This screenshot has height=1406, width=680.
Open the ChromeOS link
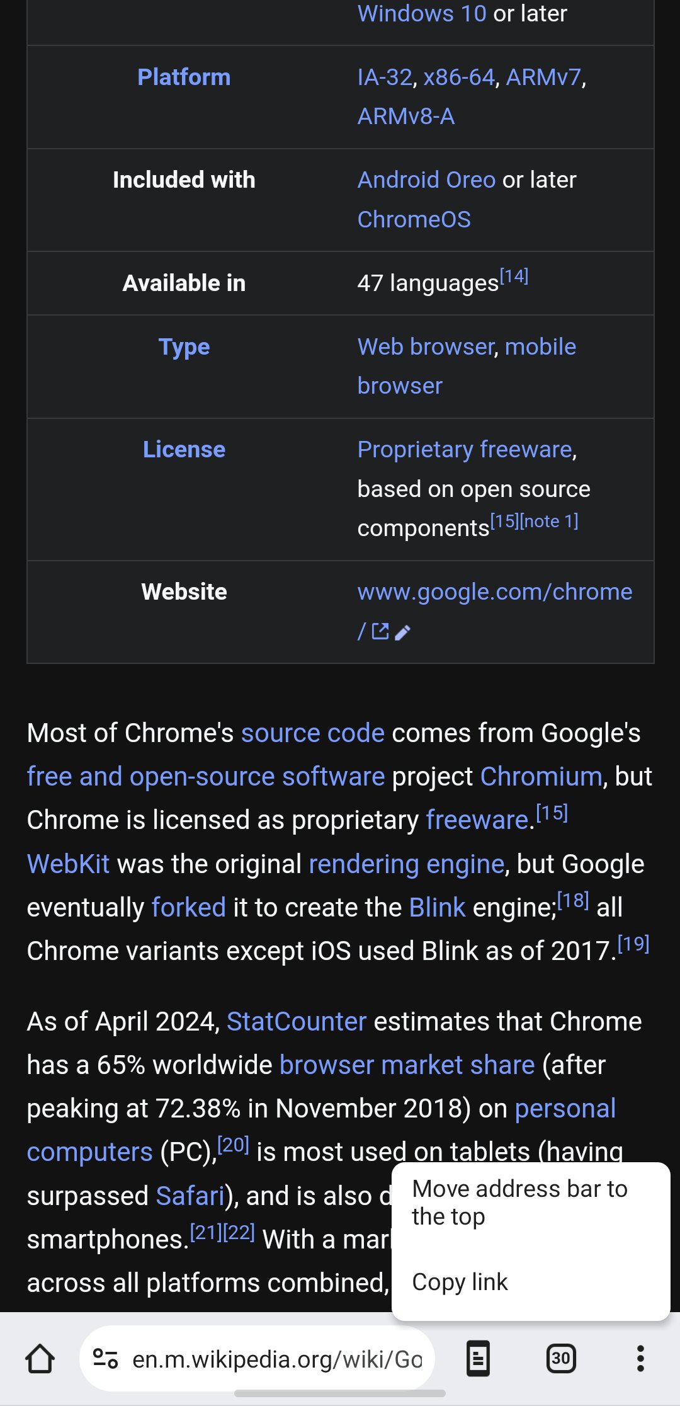(x=414, y=219)
